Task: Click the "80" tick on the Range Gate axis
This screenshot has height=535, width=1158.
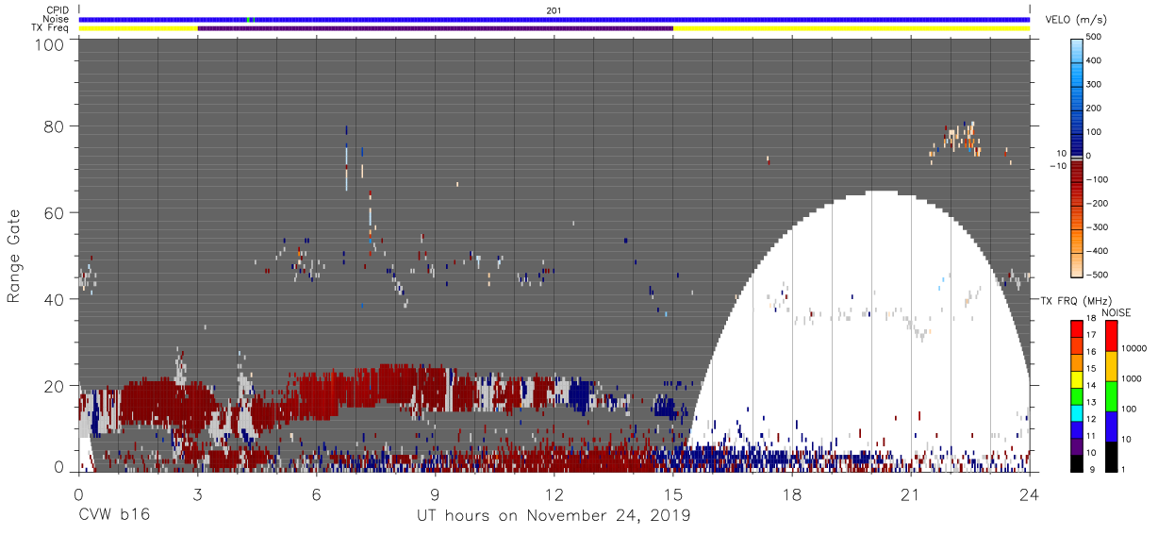Action: coord(56,125)
